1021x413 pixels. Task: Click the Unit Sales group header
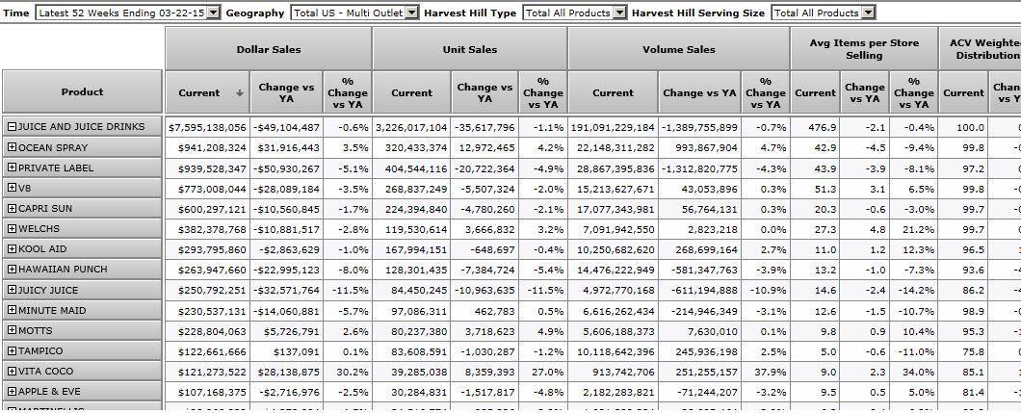(x=469, y=49)
